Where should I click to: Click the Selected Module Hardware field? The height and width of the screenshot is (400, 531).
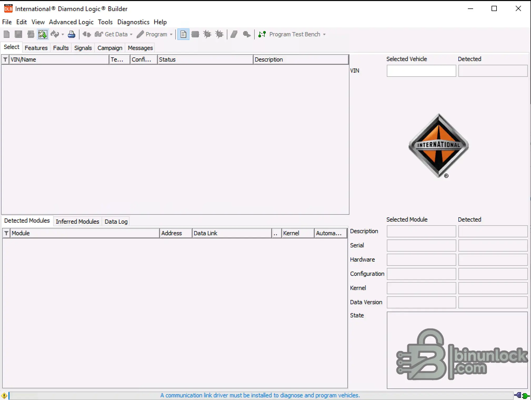click(x=421, y=260)
